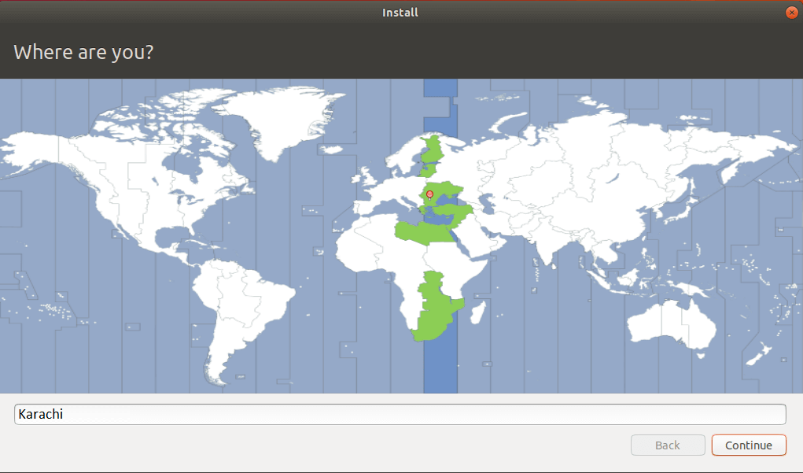Click the Continue button
This screenshot has height=473, width=803.
pyautogui.click(x=748, y=445)
